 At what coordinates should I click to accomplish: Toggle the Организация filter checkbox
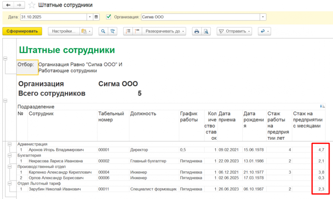point(109,17)
